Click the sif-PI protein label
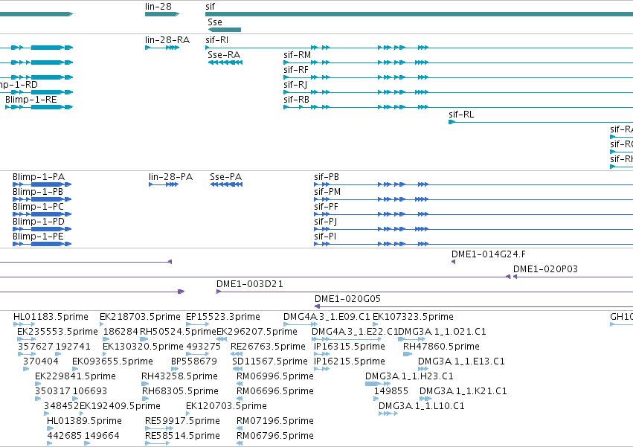This screenshot has width=633, height=447. click(325, 237)
